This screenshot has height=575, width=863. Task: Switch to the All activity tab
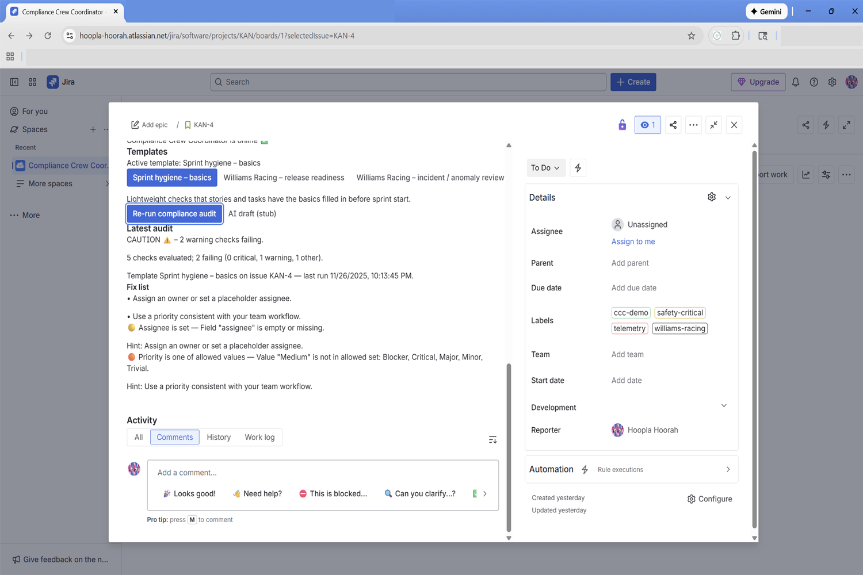(x=139, y=437)
